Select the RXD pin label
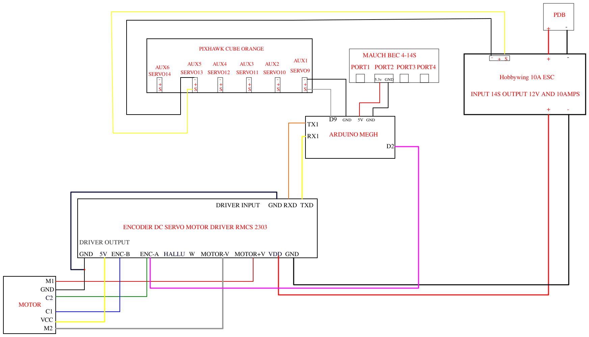589x337 pixels. click(x=290, y=205)
